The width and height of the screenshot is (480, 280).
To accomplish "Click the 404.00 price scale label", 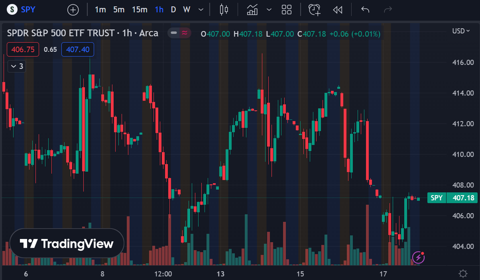I will coord(463,247).
